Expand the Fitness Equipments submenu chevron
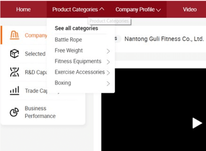Screen dimensions: 206x151 [108, 62]
